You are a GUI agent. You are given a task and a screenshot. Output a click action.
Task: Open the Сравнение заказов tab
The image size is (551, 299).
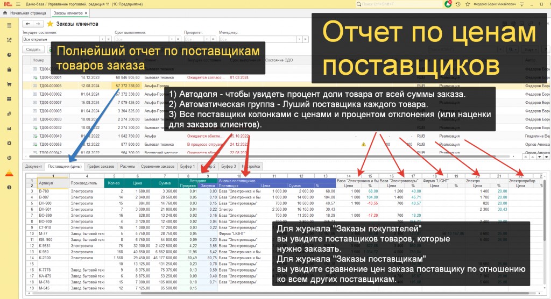coord(158,167)
